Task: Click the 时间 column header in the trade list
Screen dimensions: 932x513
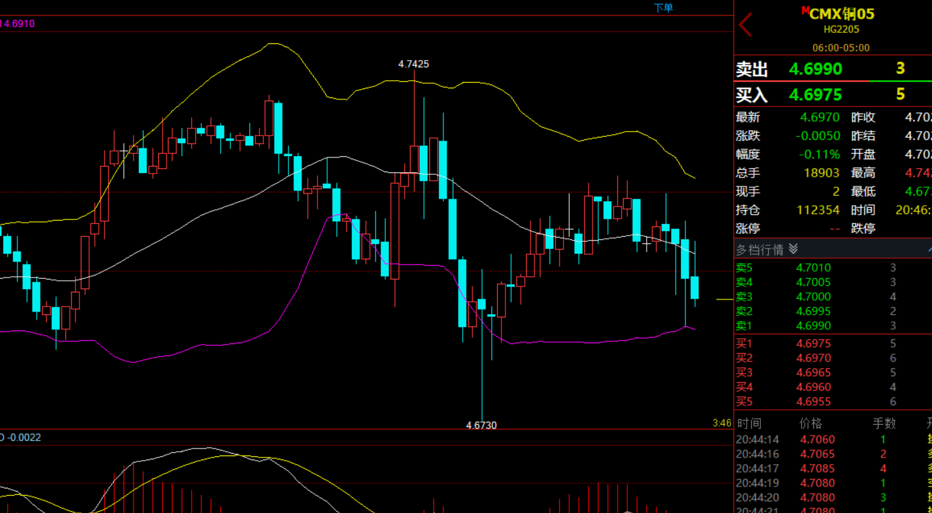Action: pos(749,423)
